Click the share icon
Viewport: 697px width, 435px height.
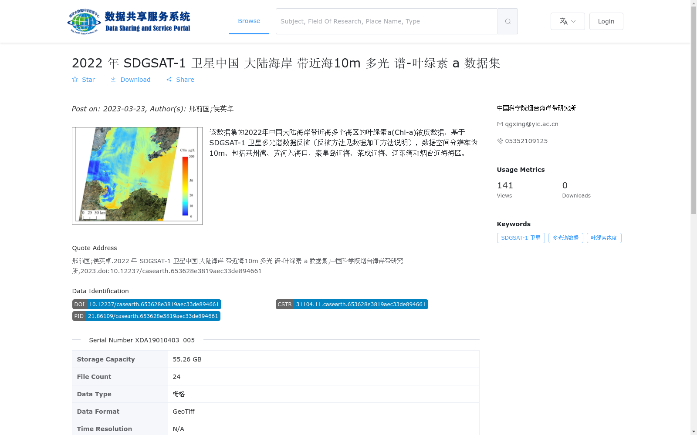[x=169, y=80]
